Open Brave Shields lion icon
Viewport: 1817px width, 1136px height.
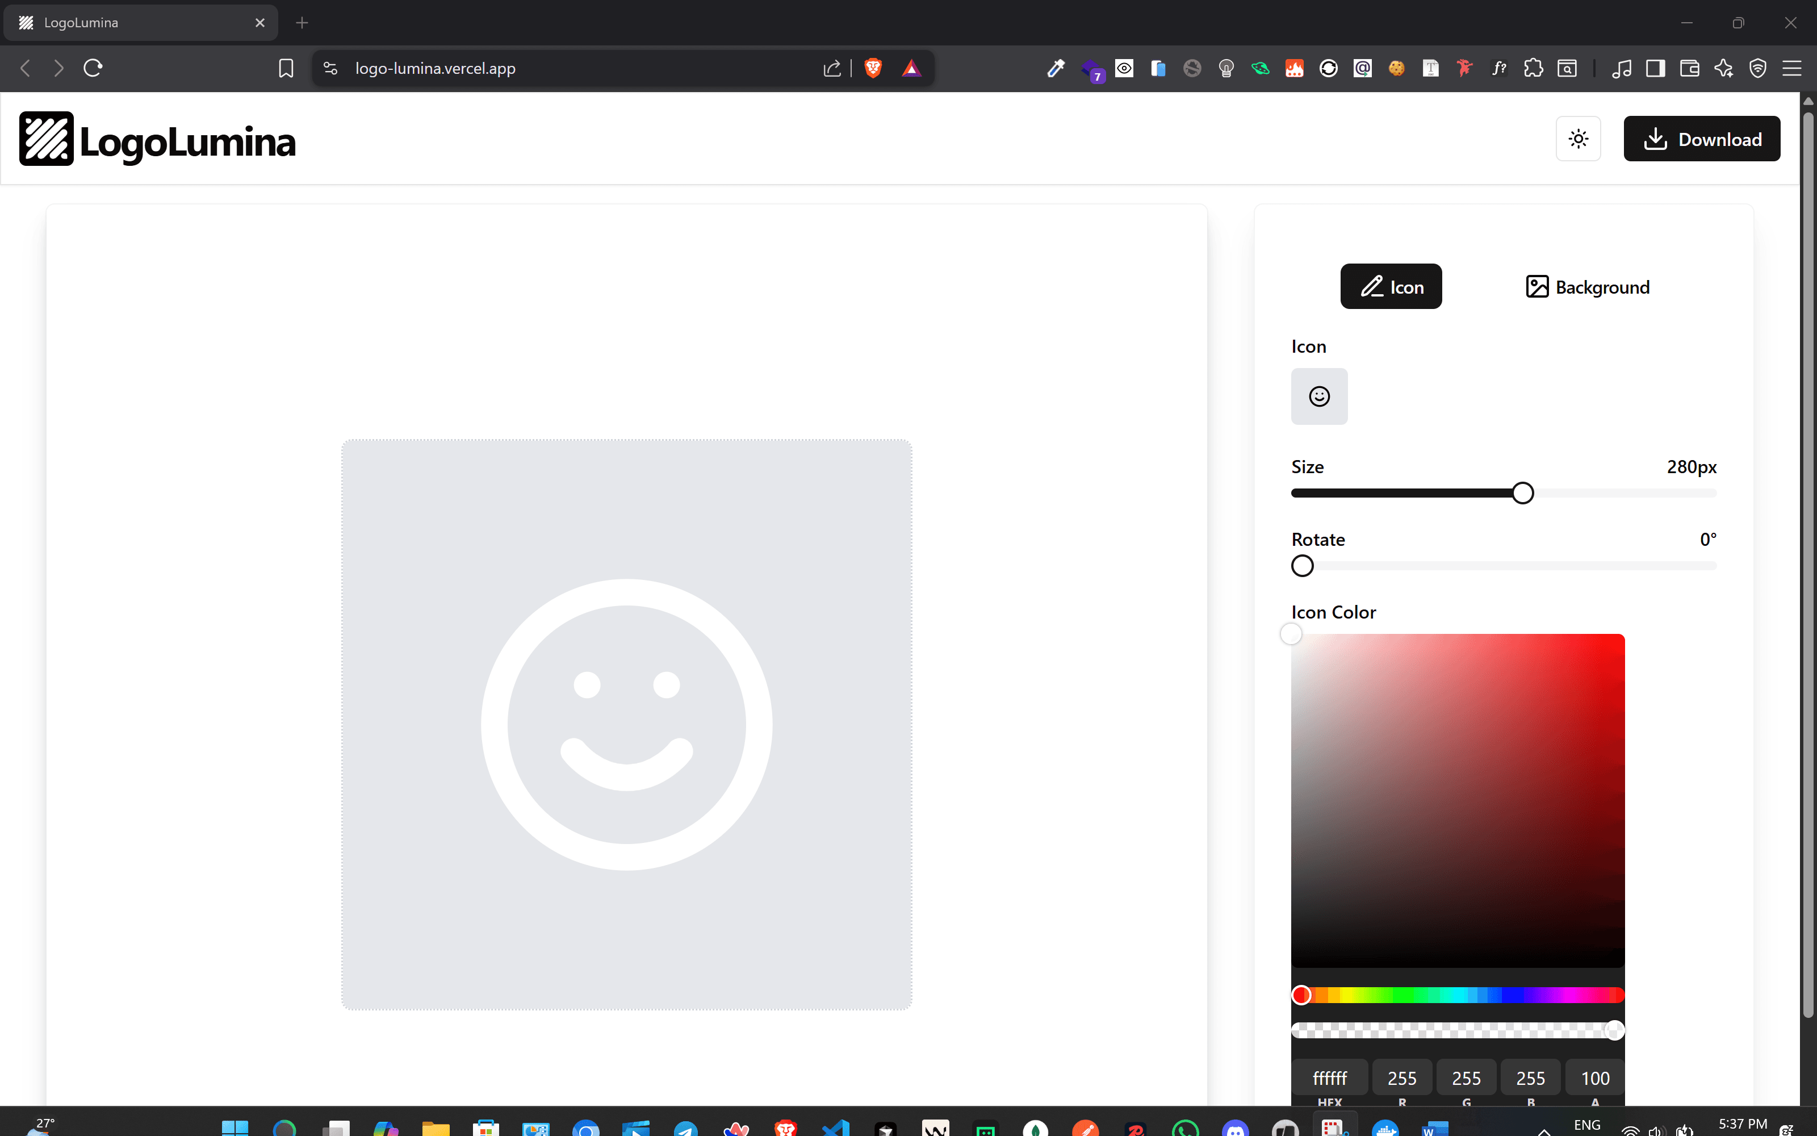coord(873,68)
